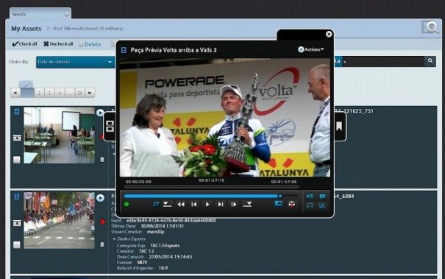Select the 'mamXip' creator user value
The image size is (445, 279).
pos(155,232)
